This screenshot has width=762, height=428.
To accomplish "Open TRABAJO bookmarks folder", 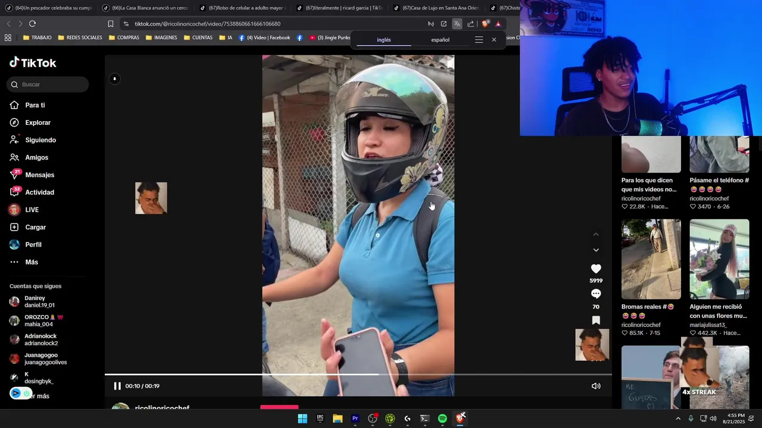I will pos(37,37).
